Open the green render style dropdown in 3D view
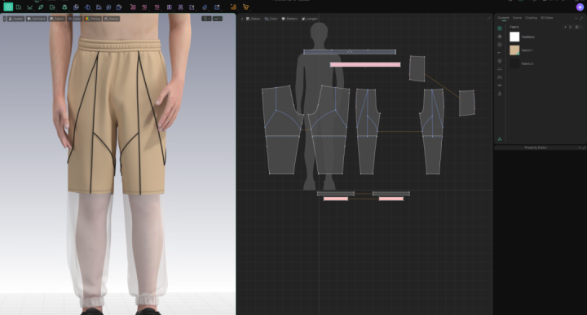Screen dimensions: 587x315 [x=218, y=18]
